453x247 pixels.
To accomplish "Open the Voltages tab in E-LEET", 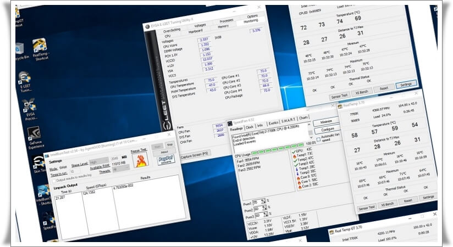I will pyautogui.click(x=200, y=25).
